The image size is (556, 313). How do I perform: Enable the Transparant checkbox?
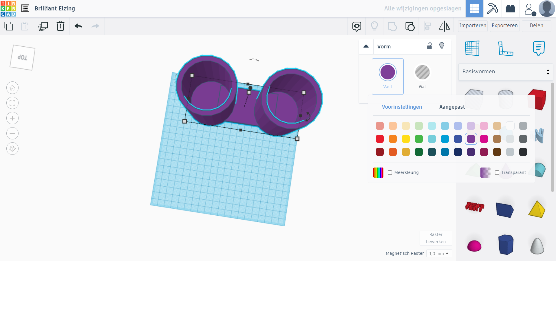point(497,173)
